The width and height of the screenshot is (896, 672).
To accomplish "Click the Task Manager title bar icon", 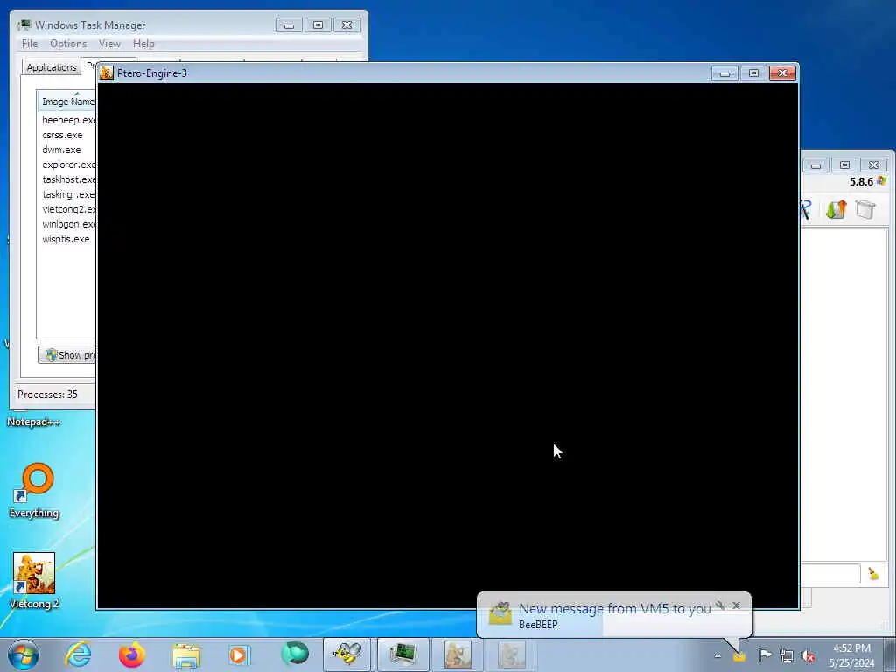I will point(24,25).
